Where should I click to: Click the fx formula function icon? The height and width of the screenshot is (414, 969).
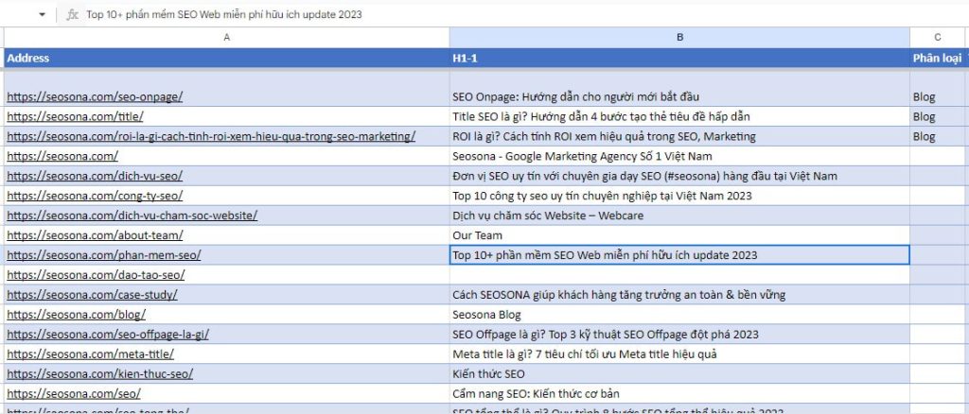click(x=73, y=15)
